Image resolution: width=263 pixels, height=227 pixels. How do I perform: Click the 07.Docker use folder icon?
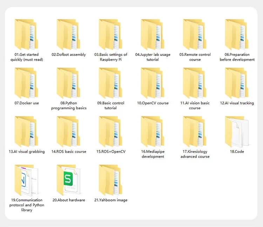coord(26,83)
